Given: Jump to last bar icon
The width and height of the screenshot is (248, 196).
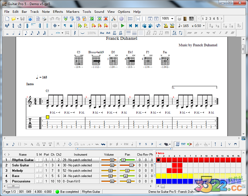Looking at the screenshot, I should [x=136, y=26].
